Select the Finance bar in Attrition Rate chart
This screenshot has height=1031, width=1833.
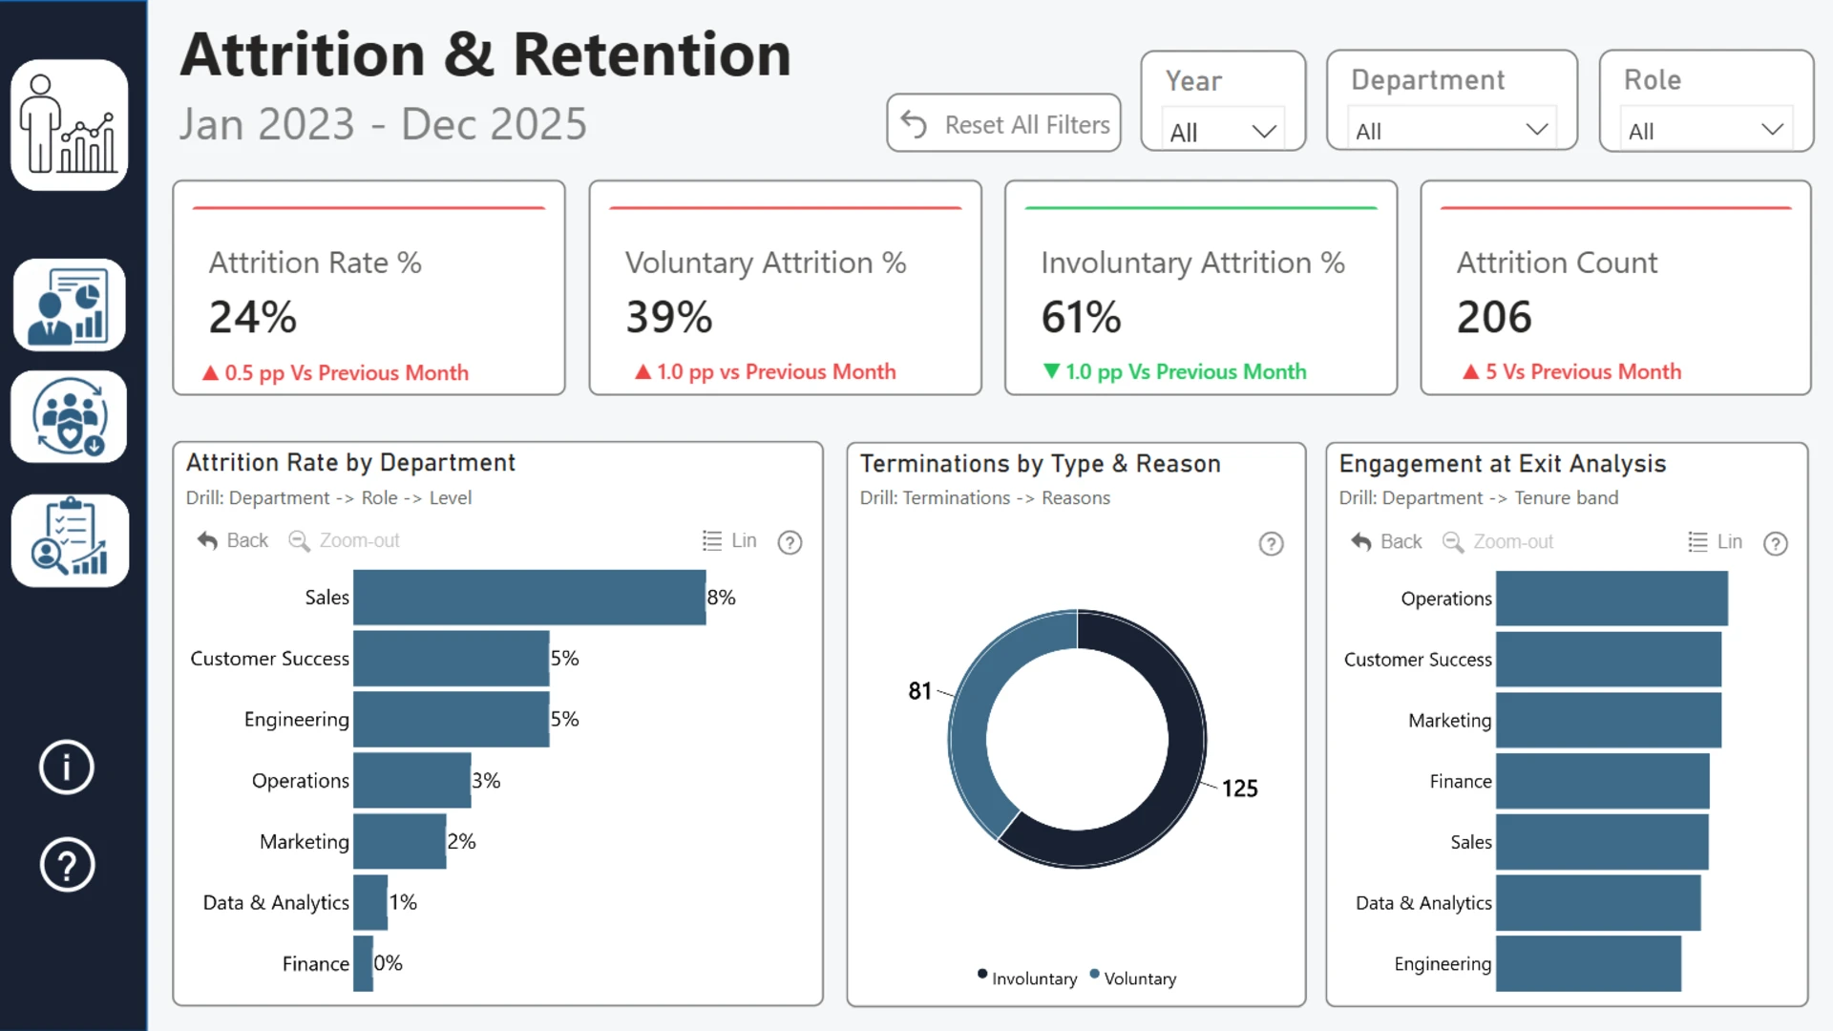(x=363, y=963)
